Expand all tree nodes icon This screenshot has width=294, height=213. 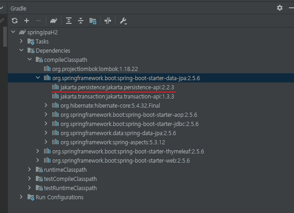coord(69,21)
